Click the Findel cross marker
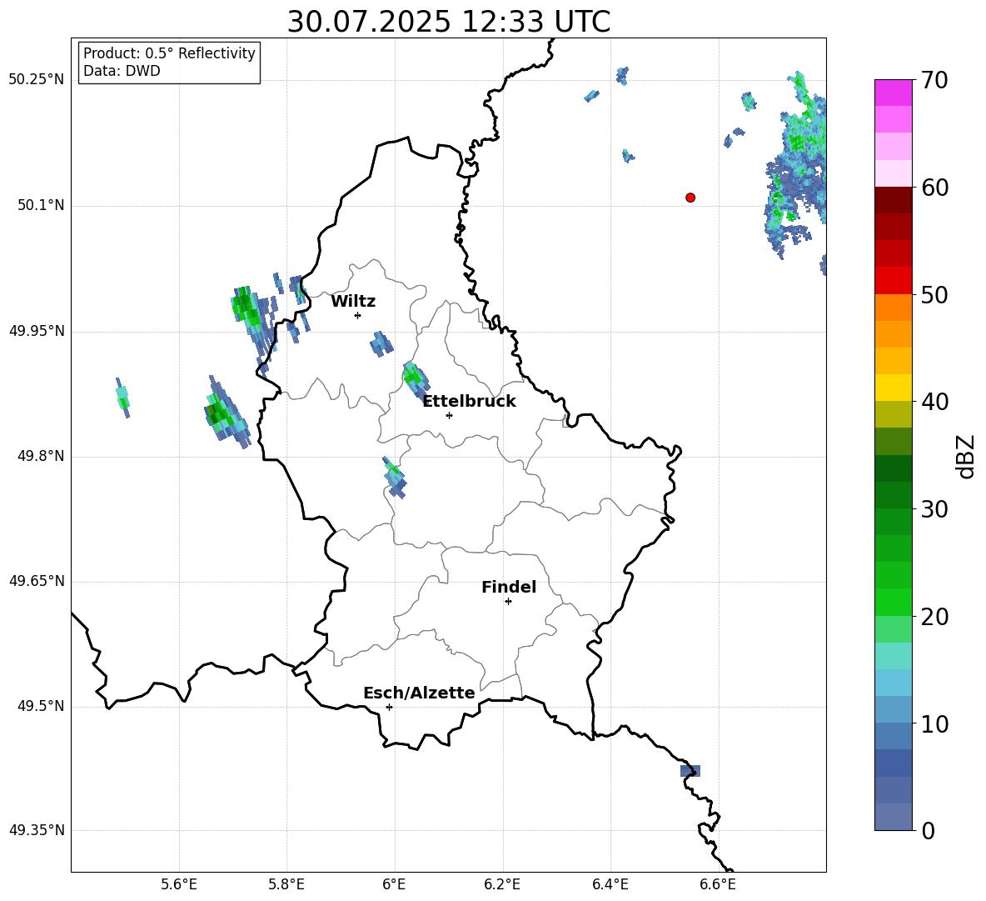Screen dimensions: 986x901 (508, 602)
